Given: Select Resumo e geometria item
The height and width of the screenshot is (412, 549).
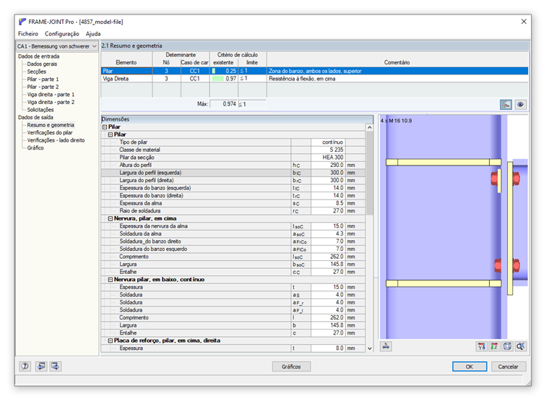Looking at the screenshot, I should click(x=51, y=125).
